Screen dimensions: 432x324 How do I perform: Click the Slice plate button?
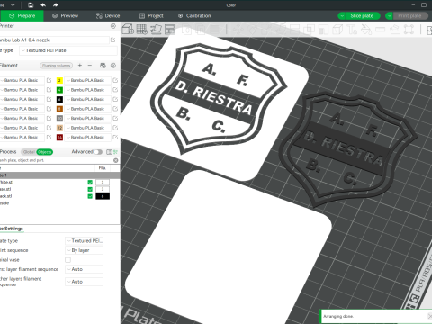click(362, 16)
